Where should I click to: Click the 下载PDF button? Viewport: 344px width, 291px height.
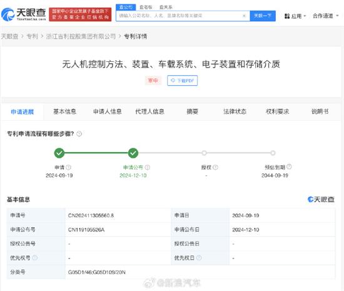click(x=182, y=81)
